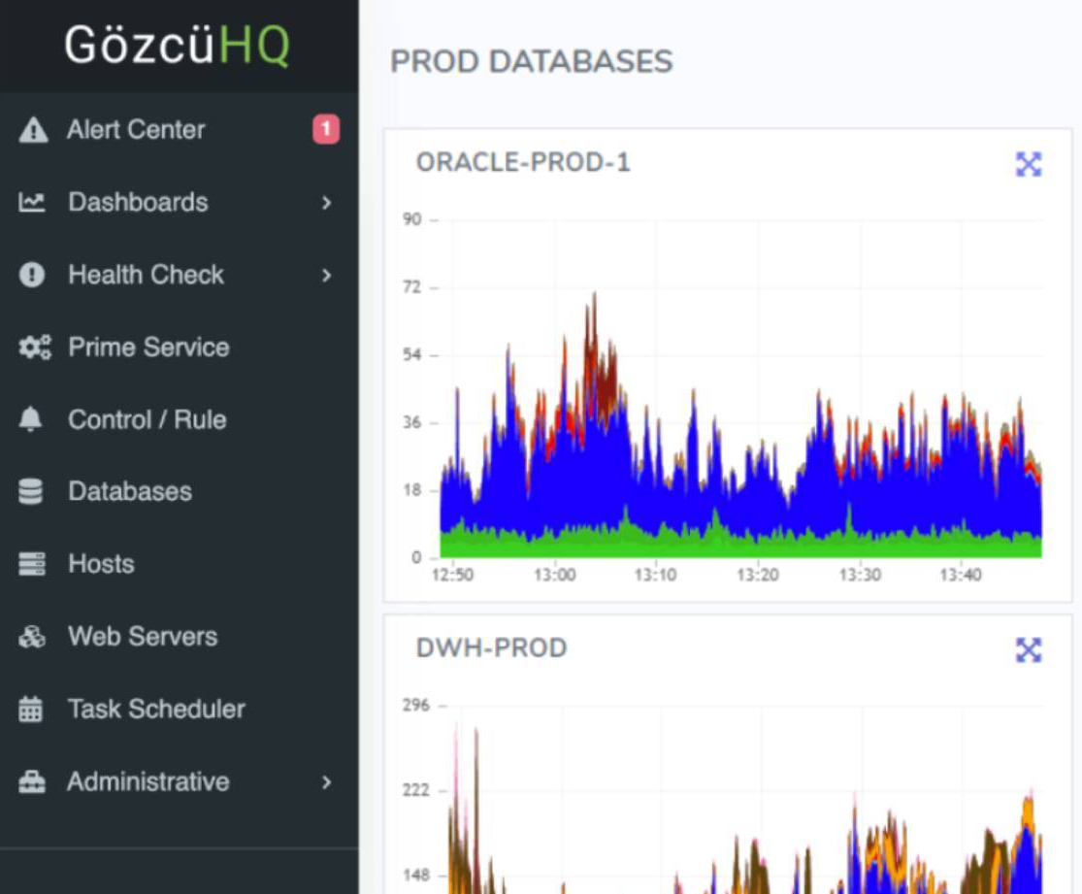Click the PROD DATABASES heading
The width and height of the screenshot is (1082, 894).
point(532,61)
